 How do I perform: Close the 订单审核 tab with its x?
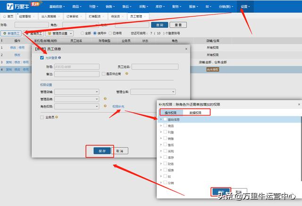pos(81,16)
